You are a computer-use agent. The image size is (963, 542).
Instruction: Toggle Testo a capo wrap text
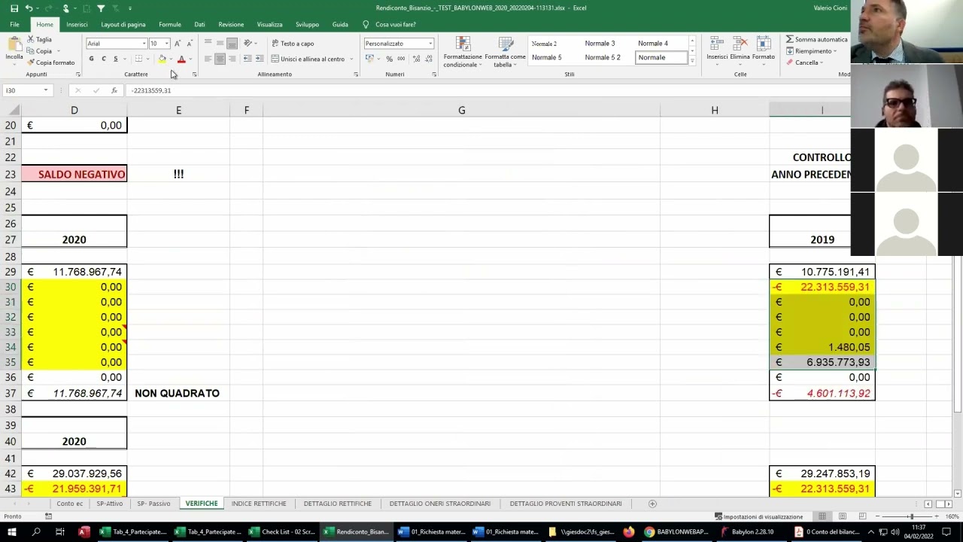(x=293, y=44)
